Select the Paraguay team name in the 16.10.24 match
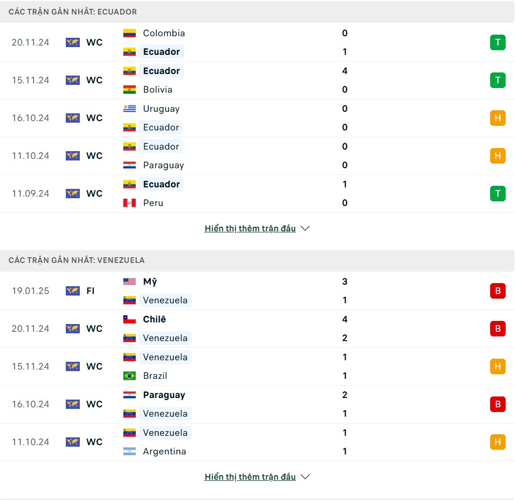 coord(164,395)
